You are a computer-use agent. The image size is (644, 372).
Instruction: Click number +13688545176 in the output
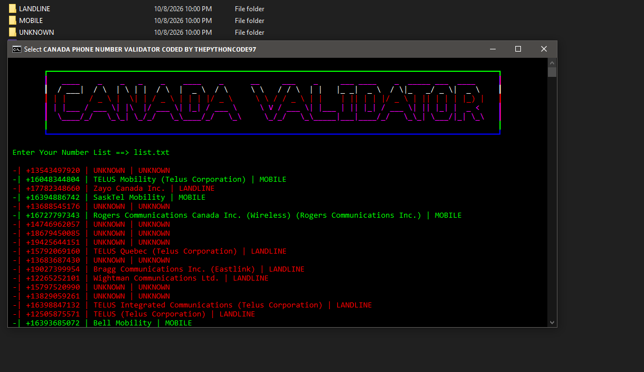[x=53, y=206]
